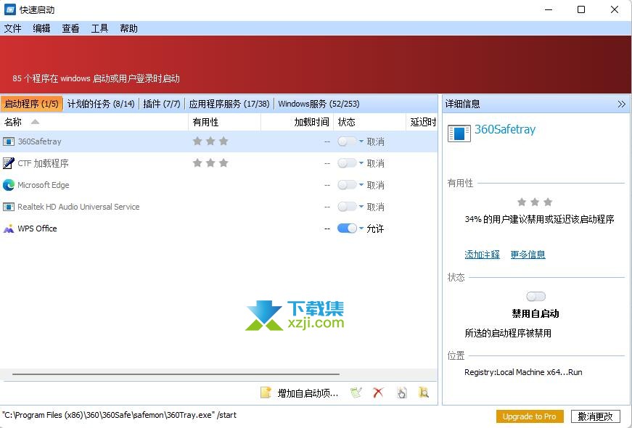
Task: Switch to the 计划的任务 (8/14) tab
Action: point(101,104)
